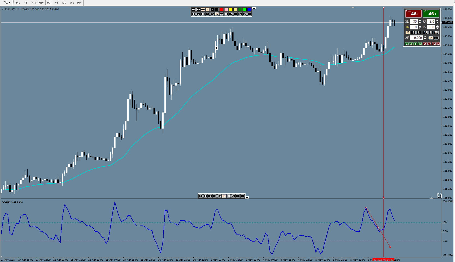Click the red X button in trade panel
This screenshot has width=455, height=262.
(438, 44)
